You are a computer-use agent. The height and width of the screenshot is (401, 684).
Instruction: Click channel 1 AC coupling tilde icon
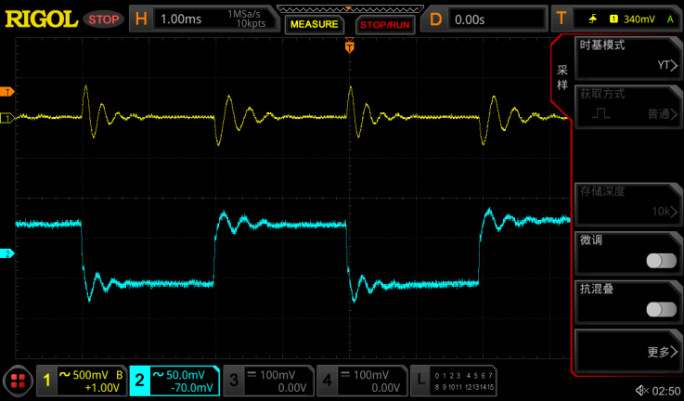[65, 374]
